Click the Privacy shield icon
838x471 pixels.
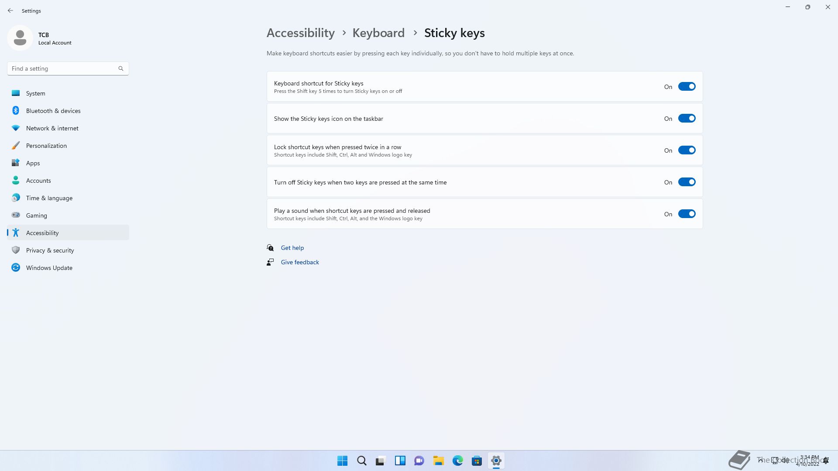click(16, 250)
